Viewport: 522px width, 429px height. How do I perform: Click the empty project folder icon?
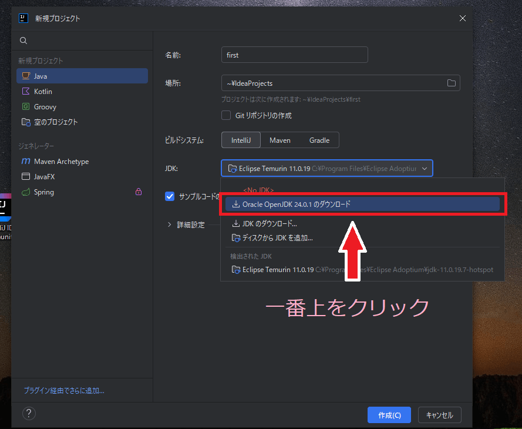coord(26,122)
